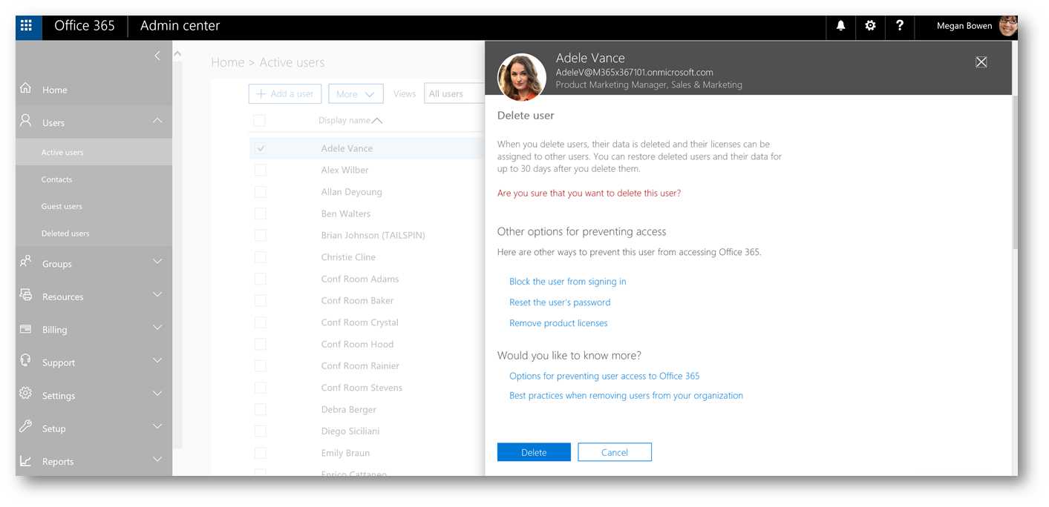Viewport: 1049px width, 507px height.
Task: Open the All users views dropdown
Action: 454,93
